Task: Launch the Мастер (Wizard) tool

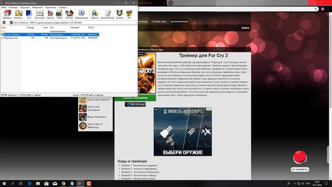Action: pyautogui.click(x=69, y=15)
